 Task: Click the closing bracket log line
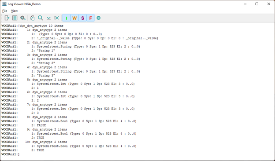[x=11, y=154]
